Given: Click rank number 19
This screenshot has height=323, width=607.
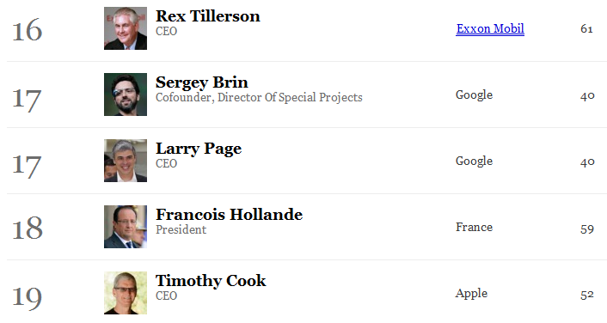Looking at the screenshot, I should point(28,298).
